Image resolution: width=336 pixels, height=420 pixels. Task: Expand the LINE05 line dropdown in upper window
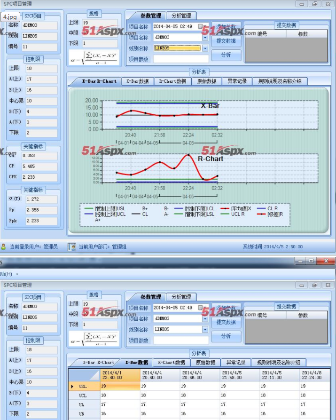pyautogui.click(x=205, y=48)
